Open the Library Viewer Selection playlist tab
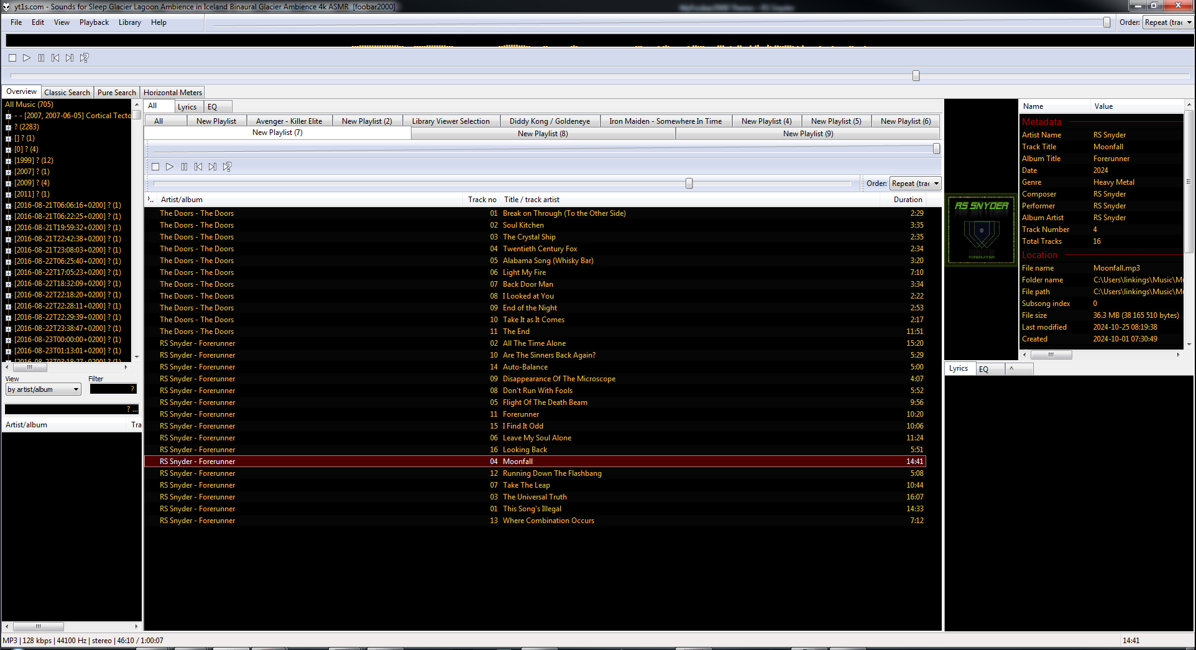The height and width of the screenshot is (650, 1196). [451, 121]
